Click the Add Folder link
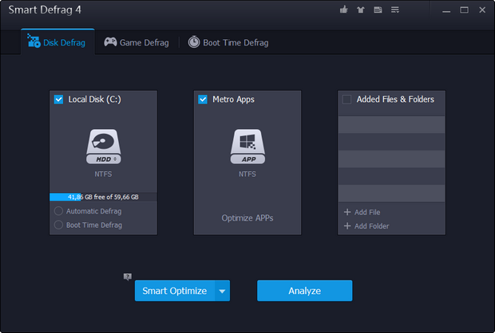 pyautogui.click(x=371, y=226)
